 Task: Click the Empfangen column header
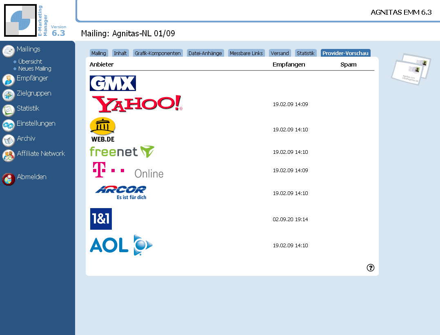(x=289, y=64)
